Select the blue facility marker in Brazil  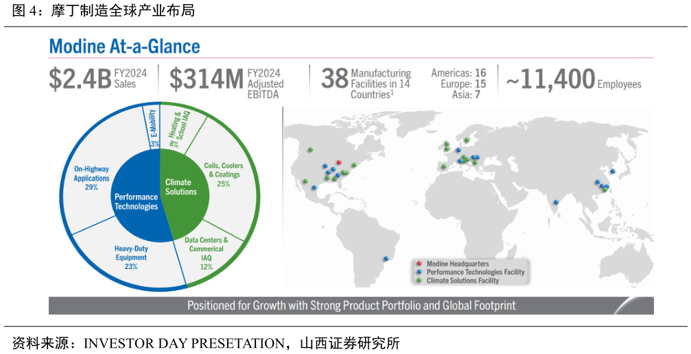pyautogui.click(x=386, y=258)
